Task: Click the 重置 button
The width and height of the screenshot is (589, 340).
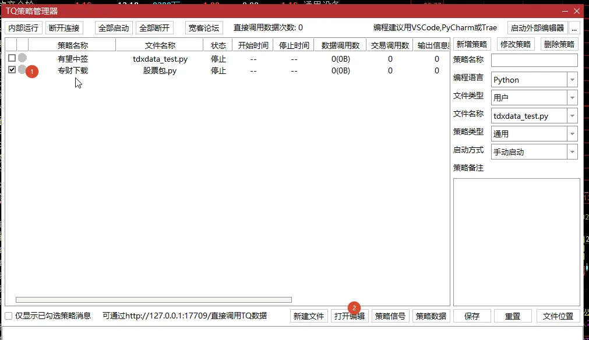Action: [x=513, y=316]
